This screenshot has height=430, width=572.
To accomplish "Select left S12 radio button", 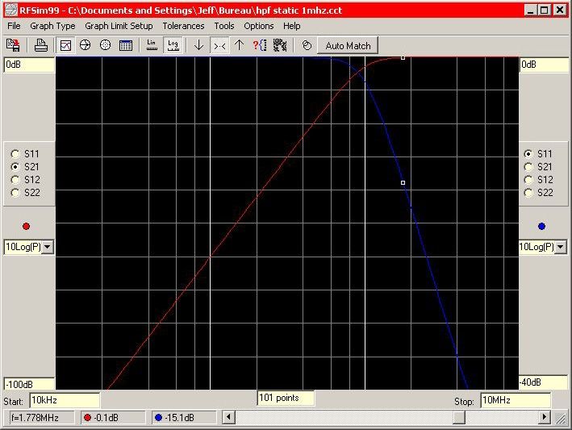I will pos(15,180).
